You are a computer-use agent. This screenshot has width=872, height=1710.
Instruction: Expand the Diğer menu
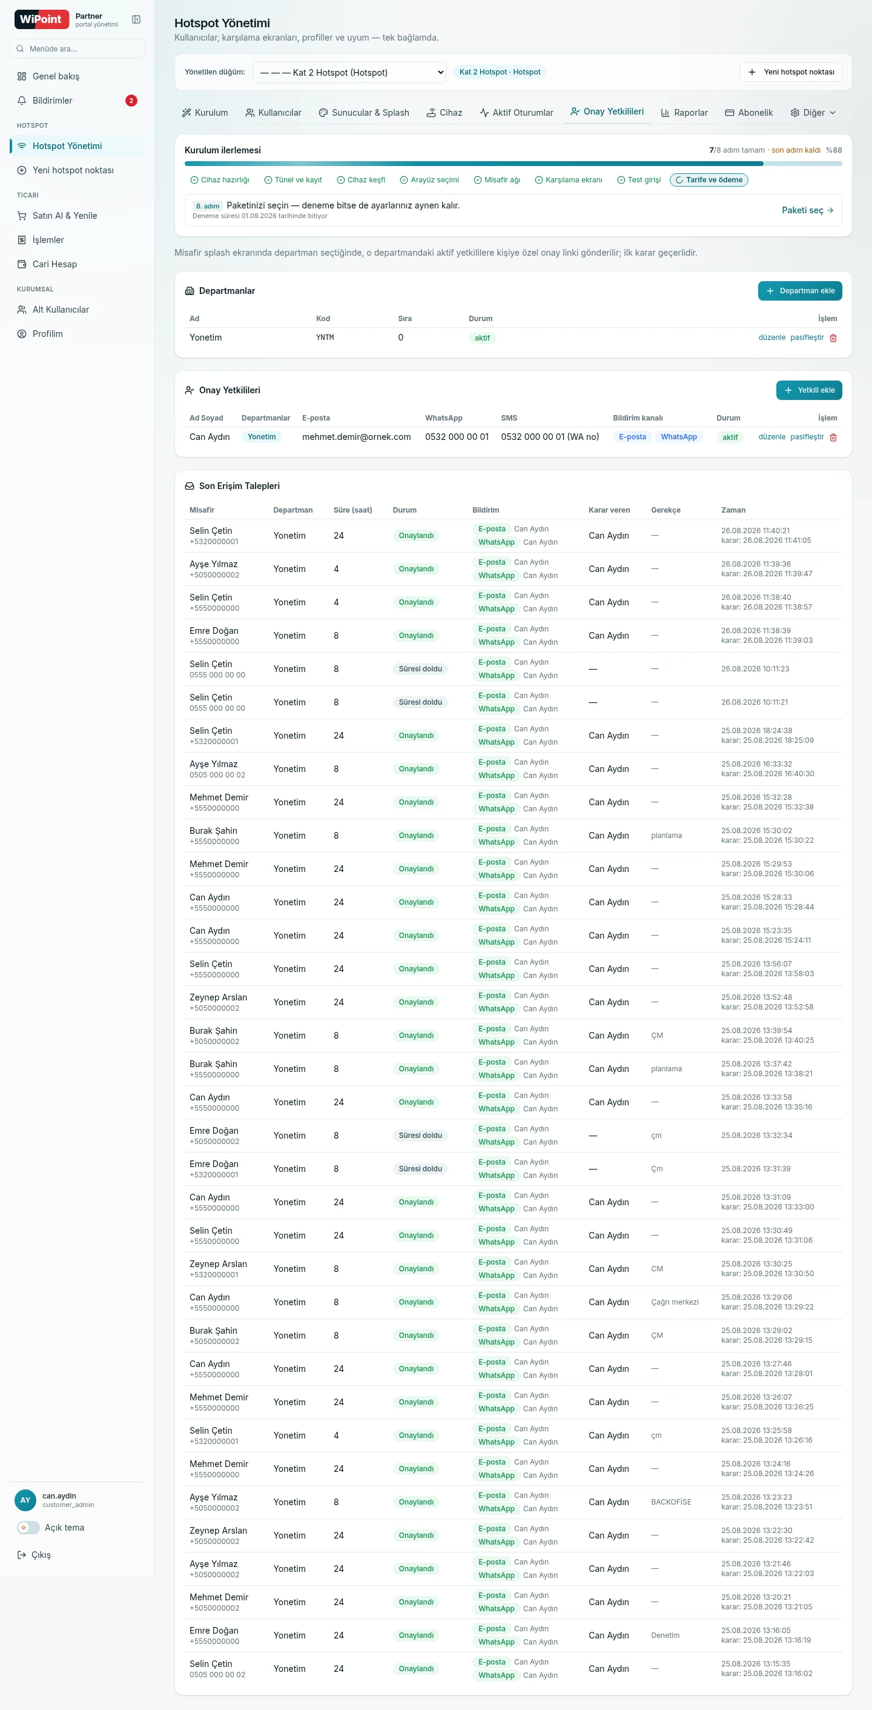click(813, 113)
